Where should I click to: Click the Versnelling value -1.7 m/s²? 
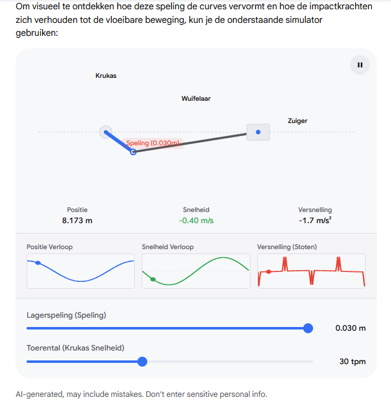click(315, 221)
